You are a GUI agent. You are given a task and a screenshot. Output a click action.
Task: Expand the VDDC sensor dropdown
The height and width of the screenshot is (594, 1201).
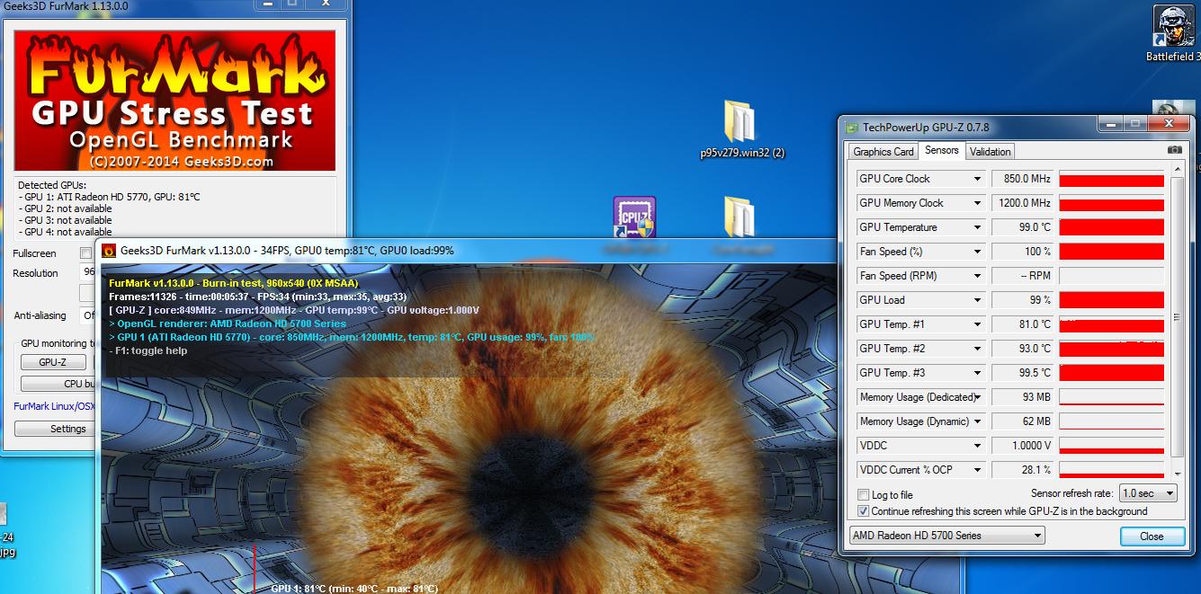click(x=977, y=446)
